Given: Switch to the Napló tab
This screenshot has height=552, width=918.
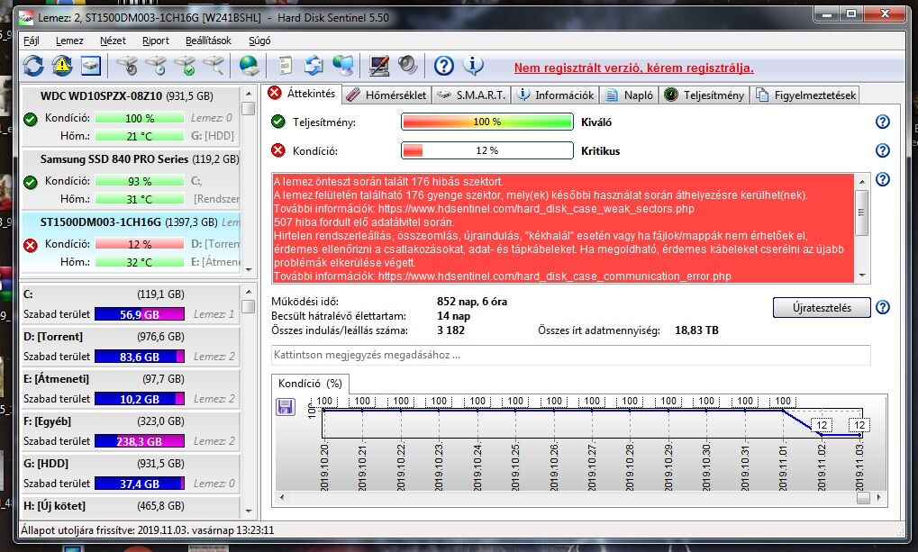Looking at the screenshot, I should point(630,95).
